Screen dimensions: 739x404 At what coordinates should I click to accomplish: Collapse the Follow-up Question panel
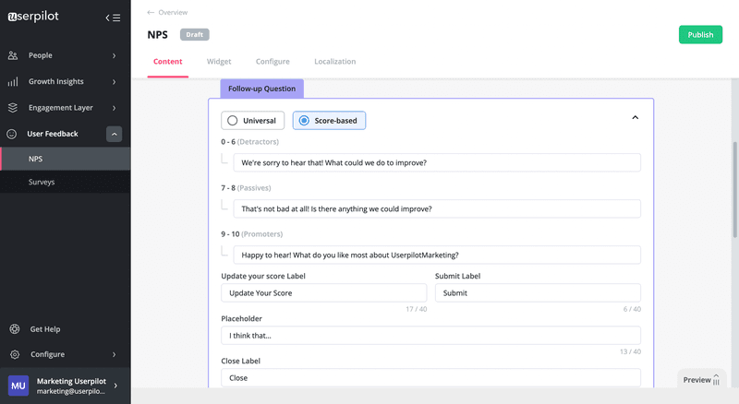pyautogui.click(x=635, y=118)
